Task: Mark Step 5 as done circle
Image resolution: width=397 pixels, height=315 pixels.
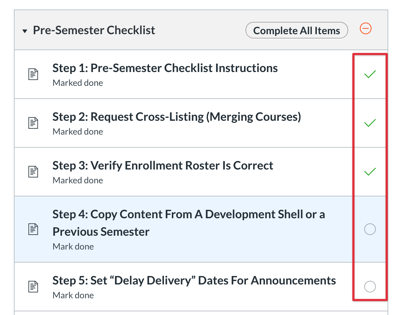Action: click(x=370, y=287)
